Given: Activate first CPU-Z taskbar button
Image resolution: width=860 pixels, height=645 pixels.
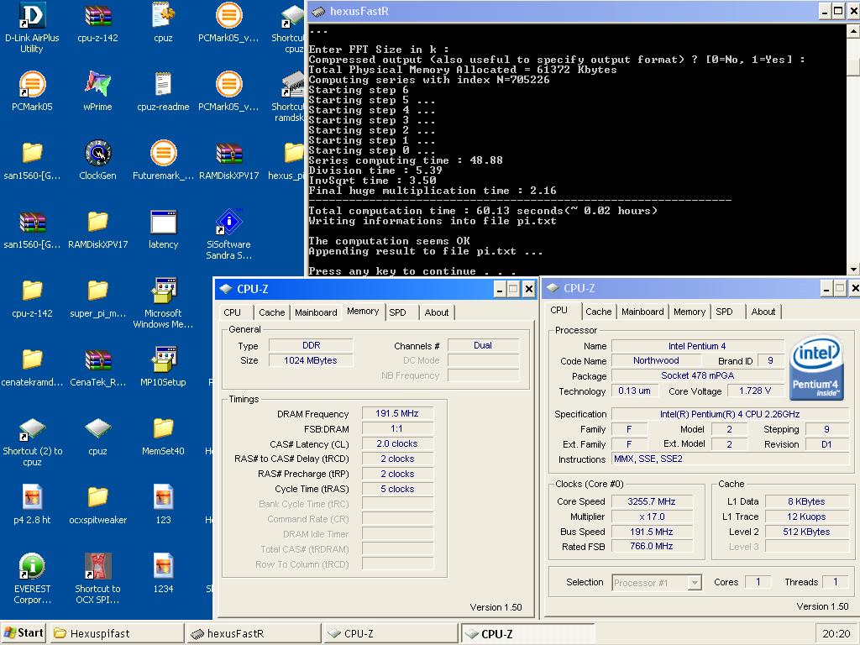Looking at the screenshot, I should 390,633.
